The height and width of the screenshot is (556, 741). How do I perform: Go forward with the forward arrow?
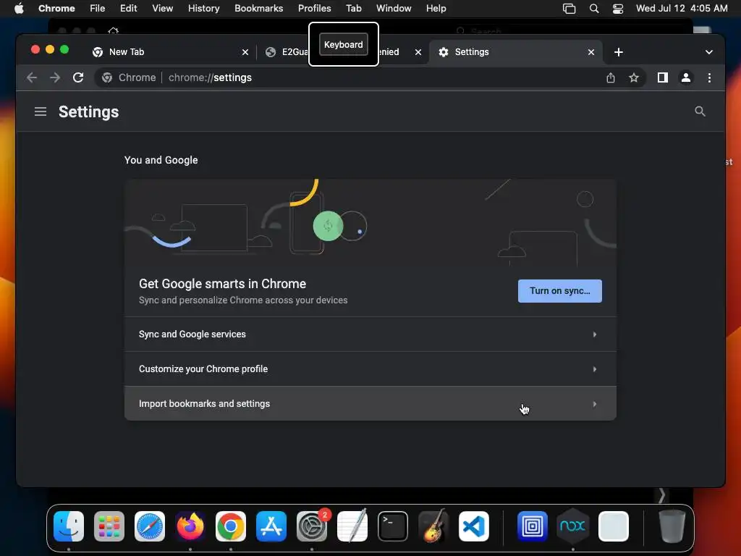pyautogui.click(x=55, y=77)
